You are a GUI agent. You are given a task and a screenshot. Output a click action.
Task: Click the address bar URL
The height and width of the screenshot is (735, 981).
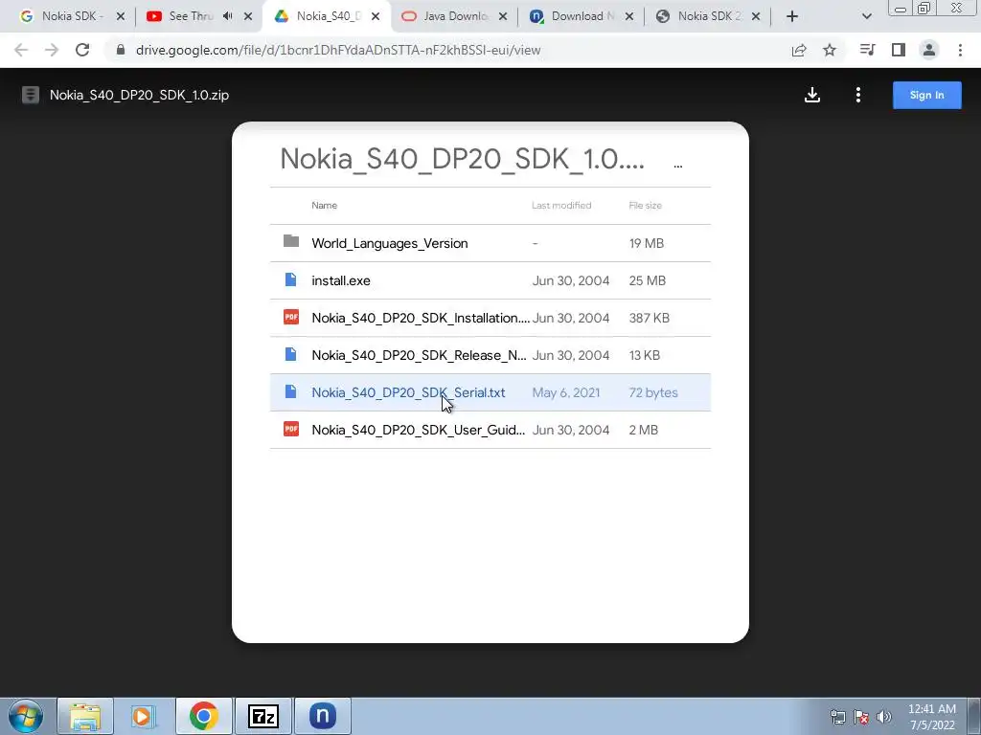tap(338, 50)
